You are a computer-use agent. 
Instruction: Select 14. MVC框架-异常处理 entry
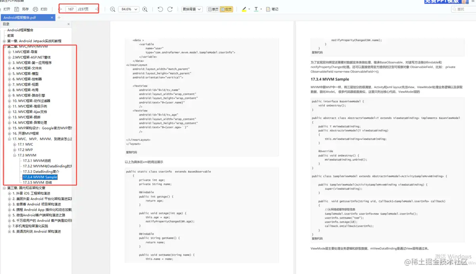[30, 123]
